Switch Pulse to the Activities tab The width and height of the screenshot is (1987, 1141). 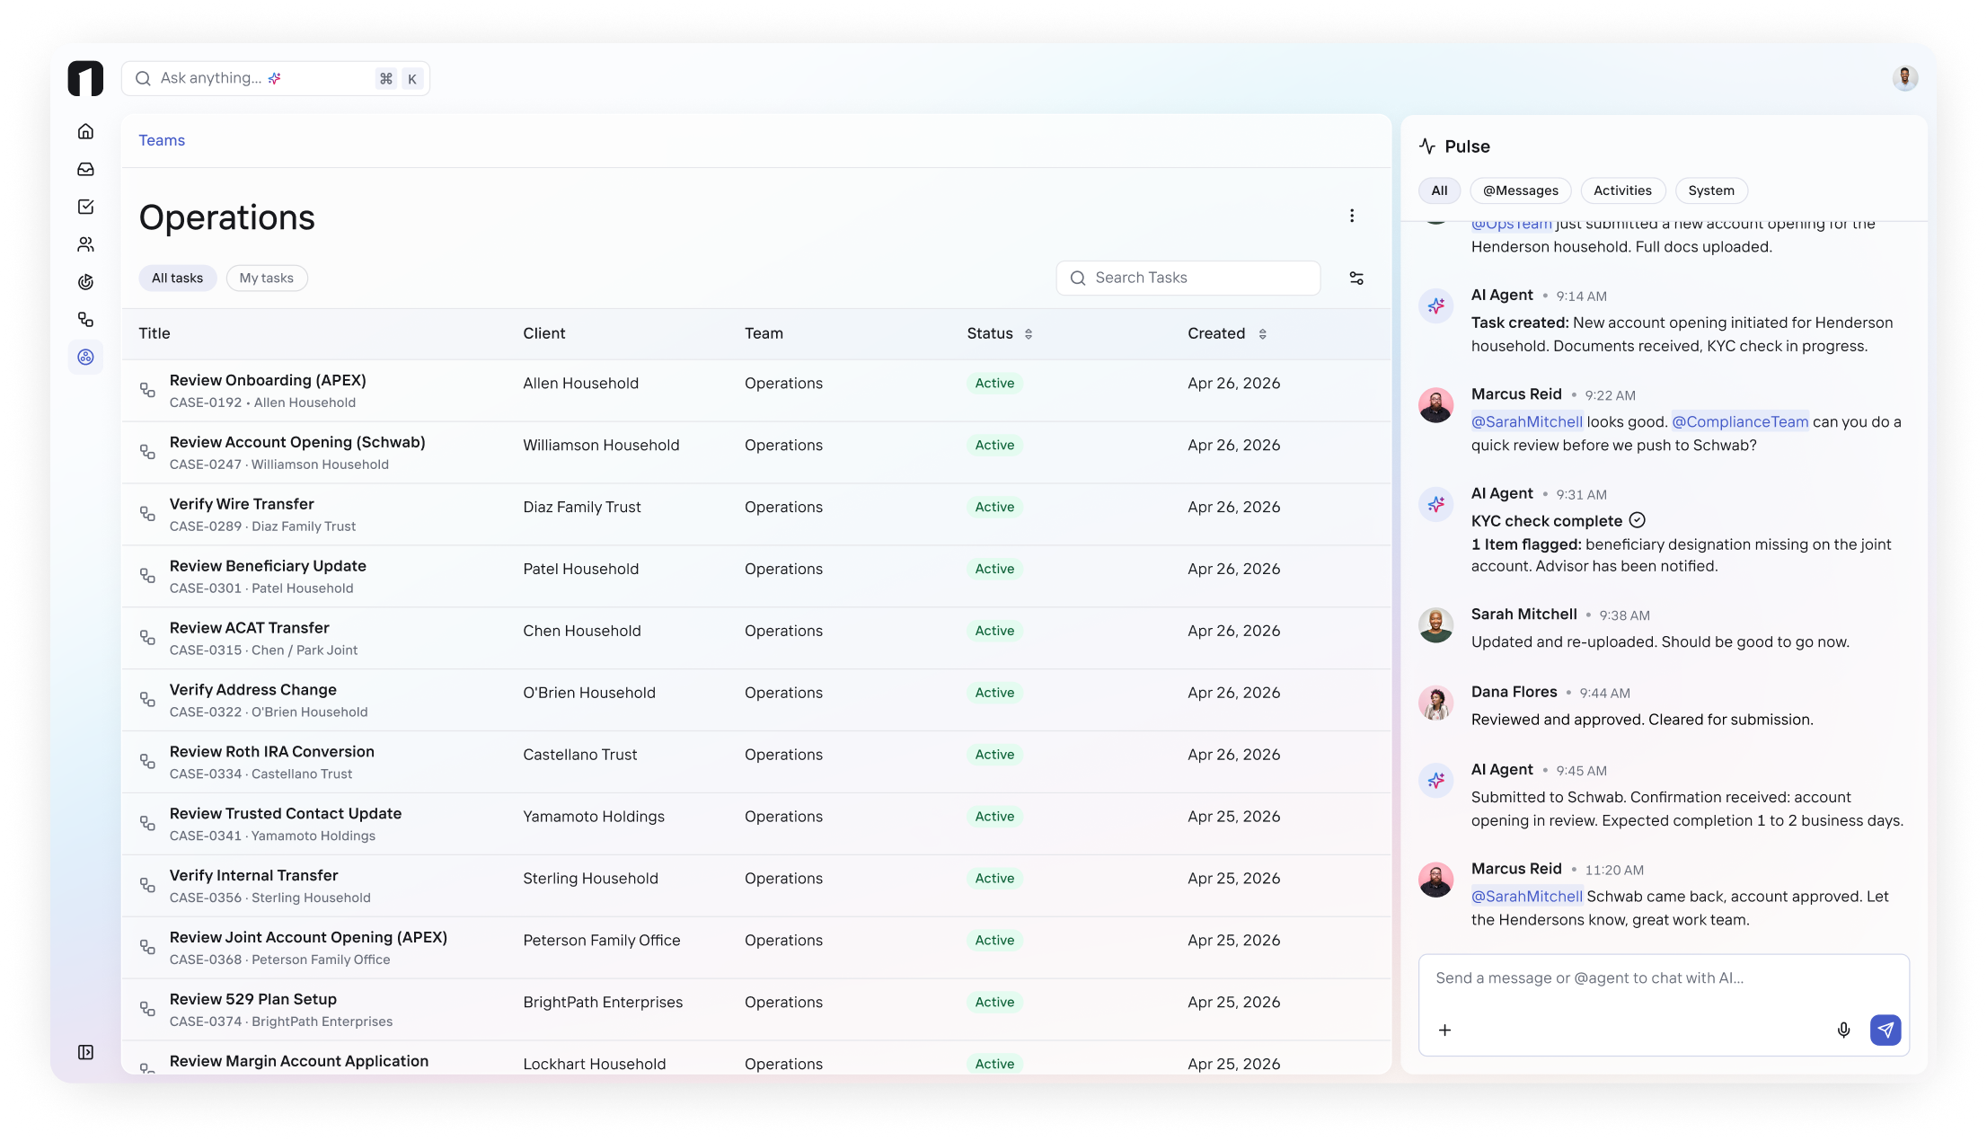click(1622, 190)
